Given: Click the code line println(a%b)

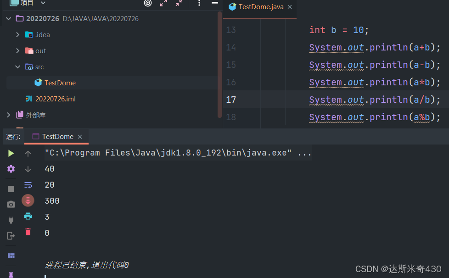Looking at the screenshot, I should [375, 117].
